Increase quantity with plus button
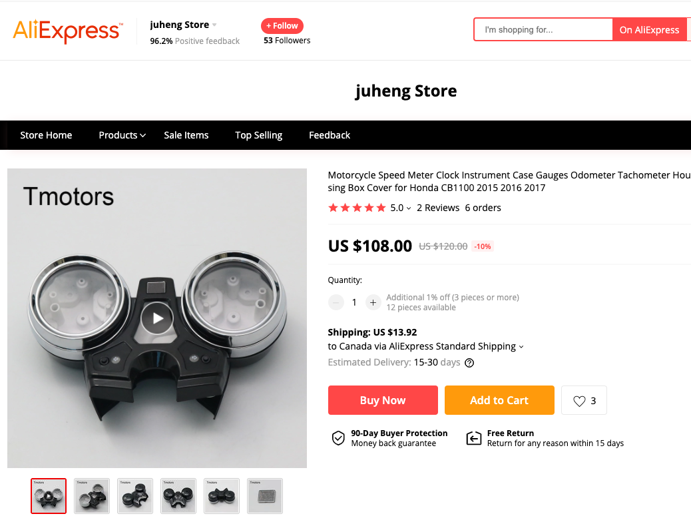 (x=373, y=302)
